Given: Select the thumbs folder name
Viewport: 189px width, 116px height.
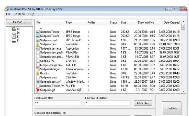Looking at the screenshot, I should (44, 73).
